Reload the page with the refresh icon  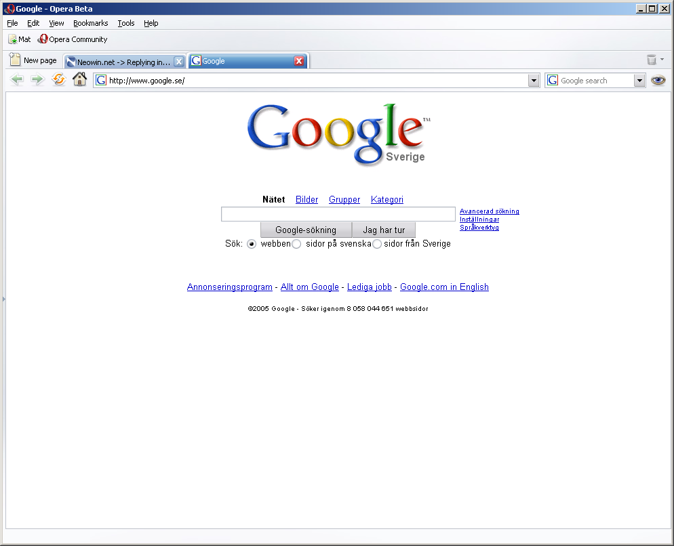coord(58,79)
